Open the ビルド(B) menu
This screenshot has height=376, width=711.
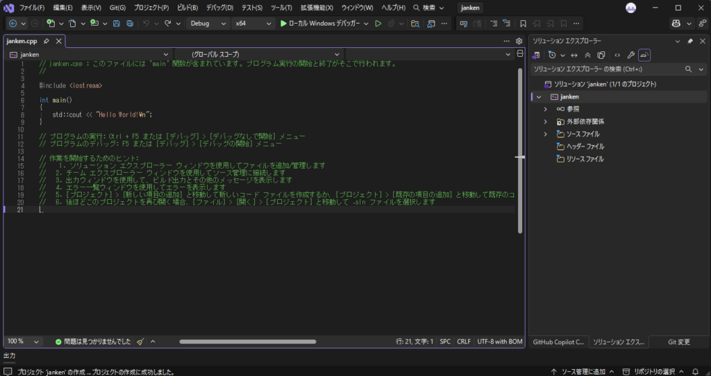pyautogui.click(x=187, y=8)
